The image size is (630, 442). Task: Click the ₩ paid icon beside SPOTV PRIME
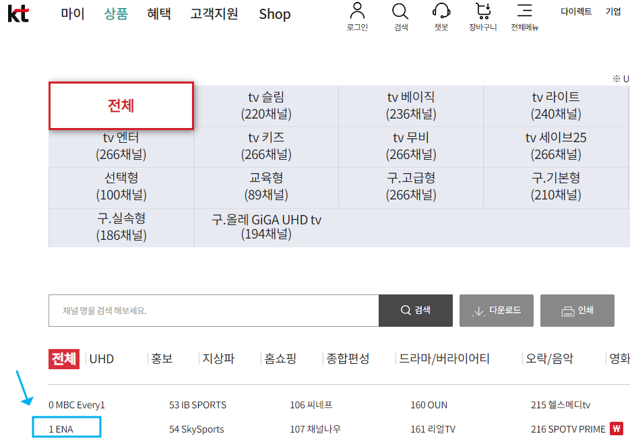[617, 429]
